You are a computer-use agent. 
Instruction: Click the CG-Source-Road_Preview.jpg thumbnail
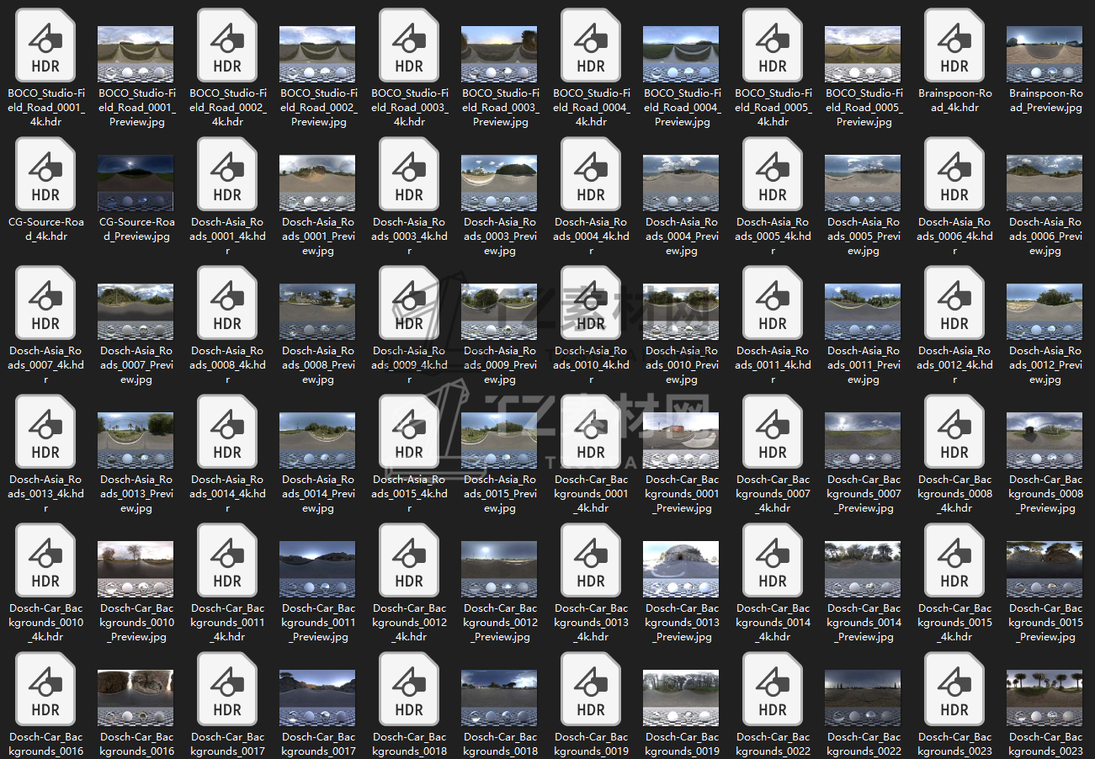pos(136,183)
